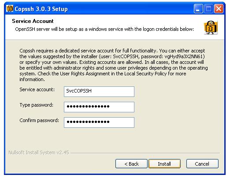Start installation with the Install button
The height and width of the screenshot is (178, 230).
click(x=164, y=163)
